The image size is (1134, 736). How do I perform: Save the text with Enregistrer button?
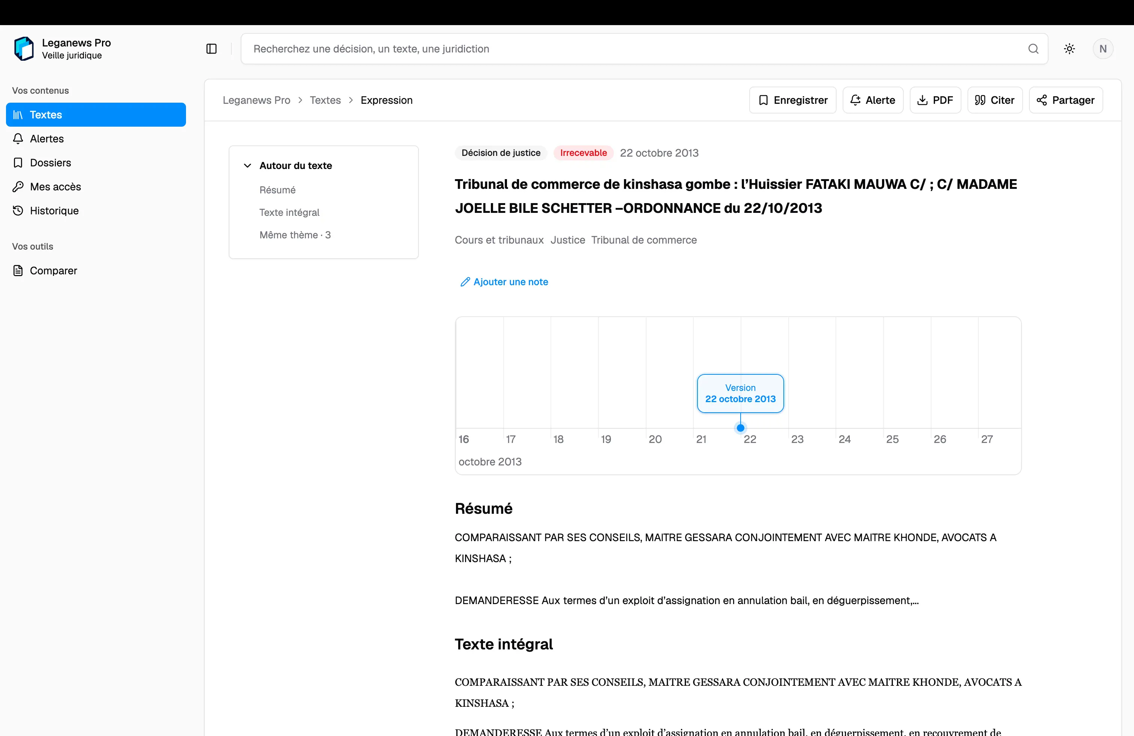click(792, 100)
